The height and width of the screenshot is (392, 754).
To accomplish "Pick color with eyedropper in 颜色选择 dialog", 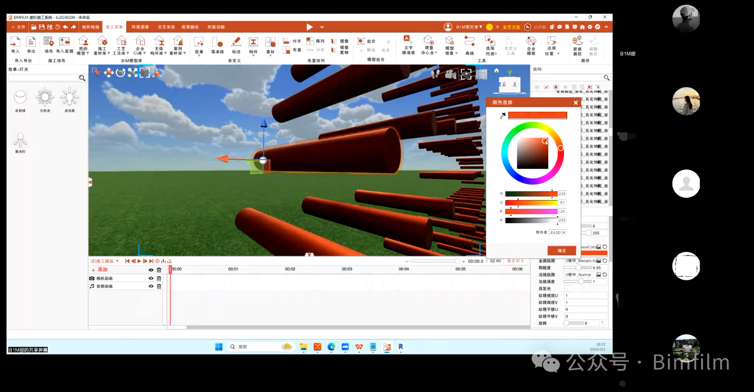I will [x=503, y=116].
